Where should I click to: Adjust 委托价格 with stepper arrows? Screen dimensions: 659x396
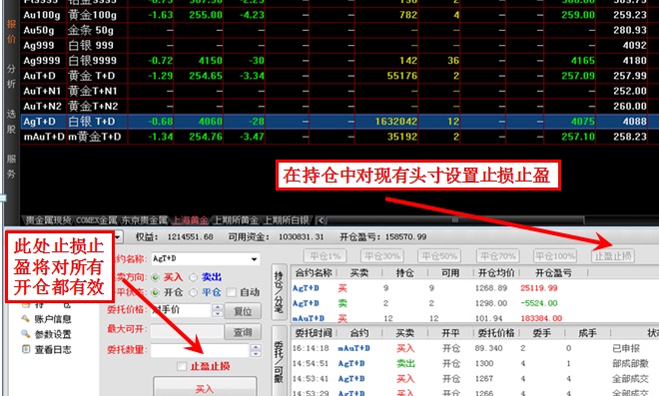[x=218, y=311]
